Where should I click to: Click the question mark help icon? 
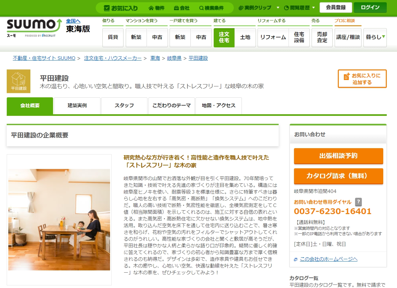point(359,202)
